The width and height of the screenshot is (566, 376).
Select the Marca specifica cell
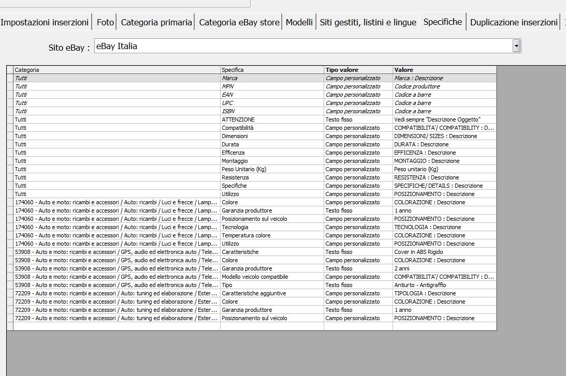pos(272,78)
